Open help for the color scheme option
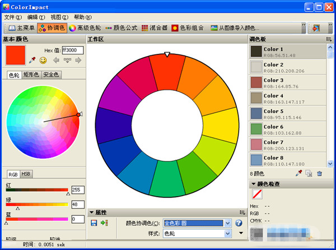336x250 pixels. [238, 223]
